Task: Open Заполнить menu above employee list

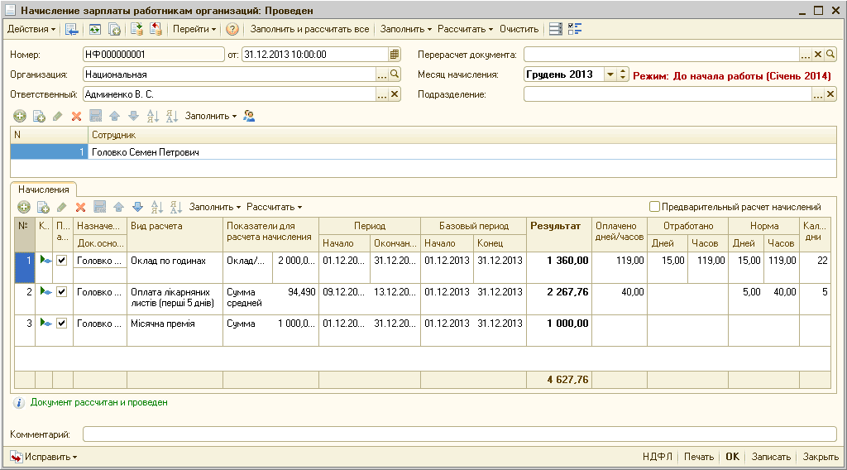Action: pyautogui.click(x=211, y=116)
